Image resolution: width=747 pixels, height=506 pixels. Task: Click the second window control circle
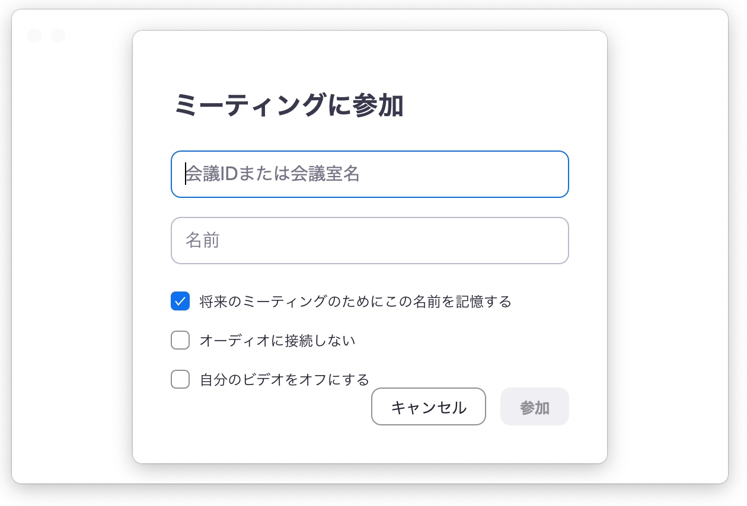(58, 36)
